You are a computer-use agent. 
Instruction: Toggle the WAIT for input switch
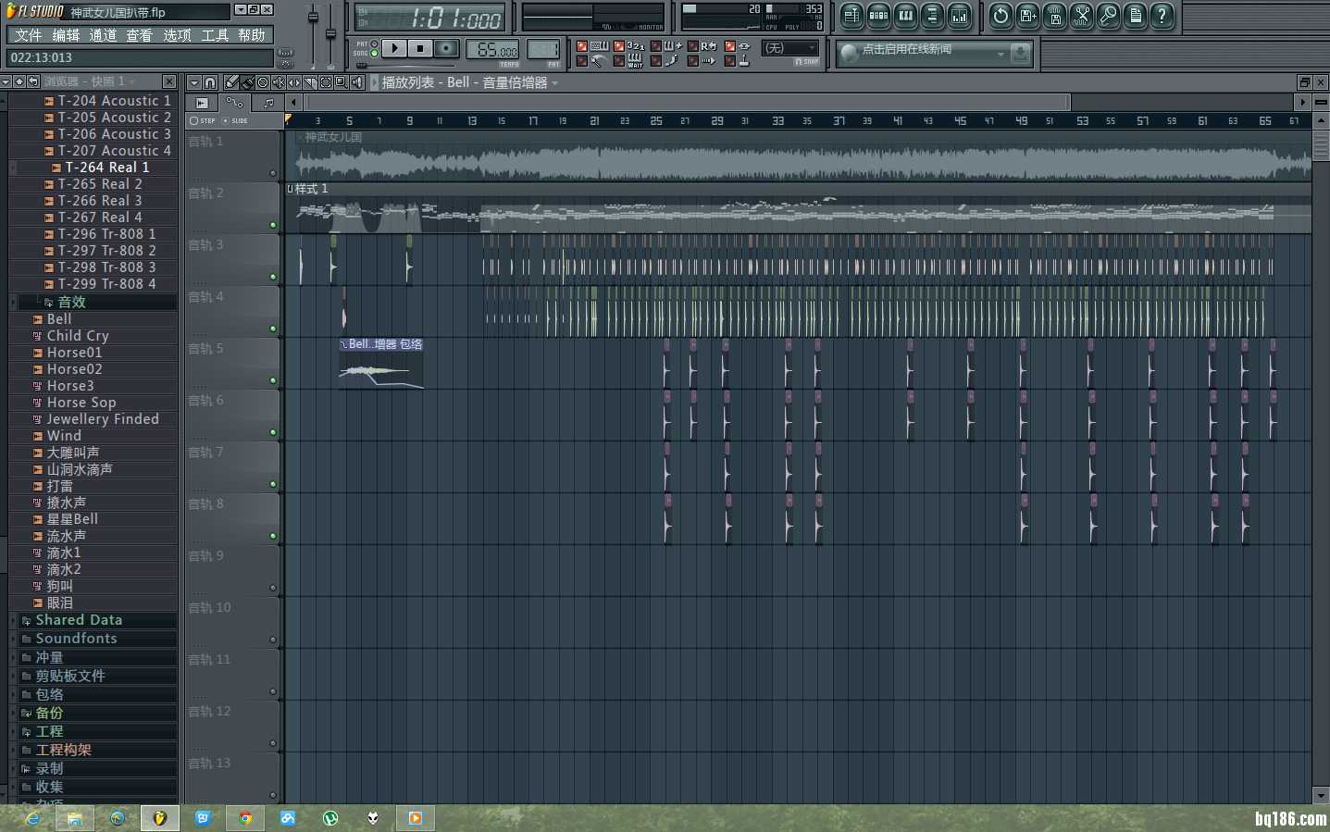point(619,61)
